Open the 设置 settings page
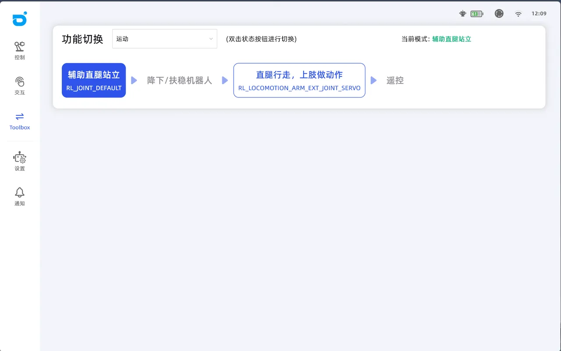The width and height of the screenshot is (561, 351). [20, 161]
